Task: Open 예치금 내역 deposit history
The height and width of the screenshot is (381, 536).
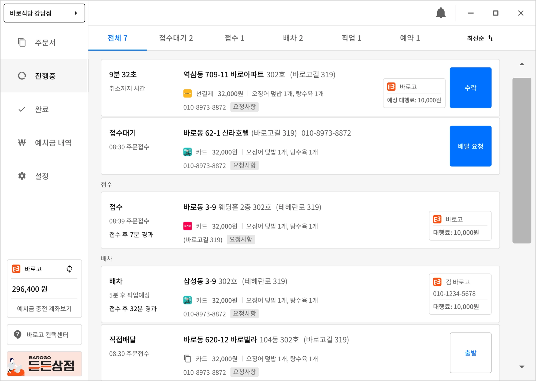Action: point(53,143)
